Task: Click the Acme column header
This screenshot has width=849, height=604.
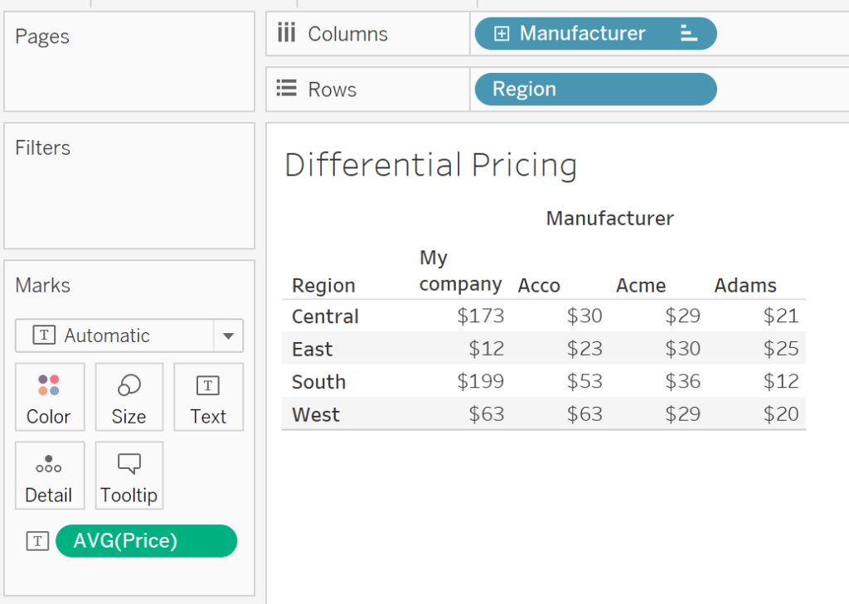Action: click(640, 285)
